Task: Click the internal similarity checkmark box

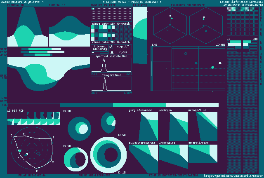Action: (x=111, y=47)
